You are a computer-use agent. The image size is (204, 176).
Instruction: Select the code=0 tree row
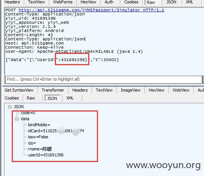28,113
